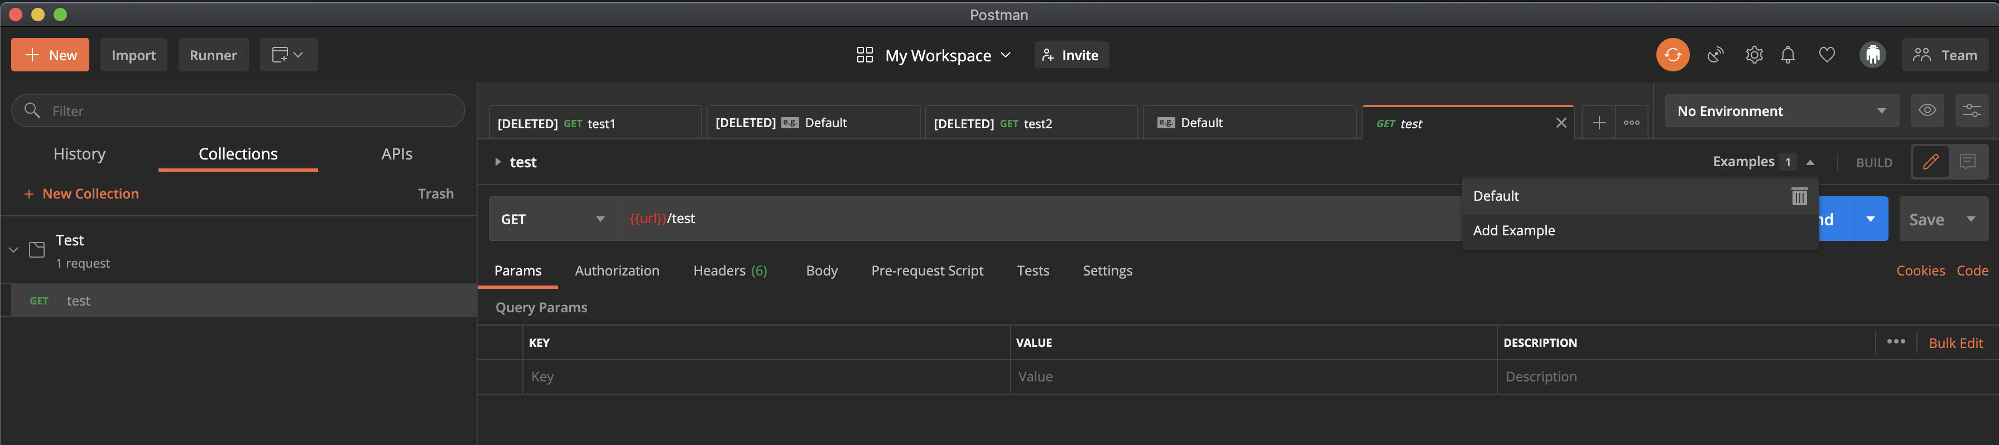Open the Params tab
1999x445 pixels.
point(517,270)
